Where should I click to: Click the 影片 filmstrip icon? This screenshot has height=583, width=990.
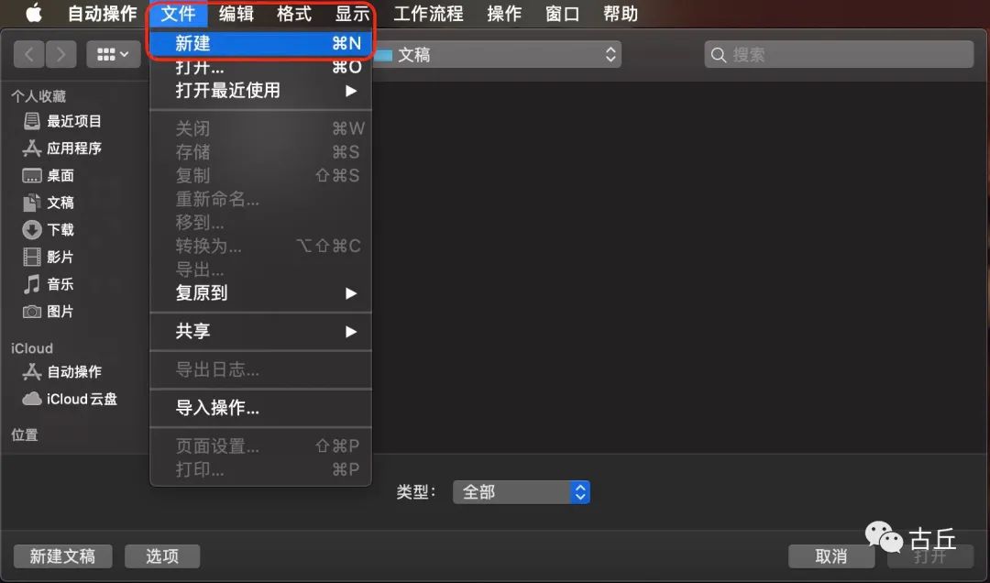(31, 257)
